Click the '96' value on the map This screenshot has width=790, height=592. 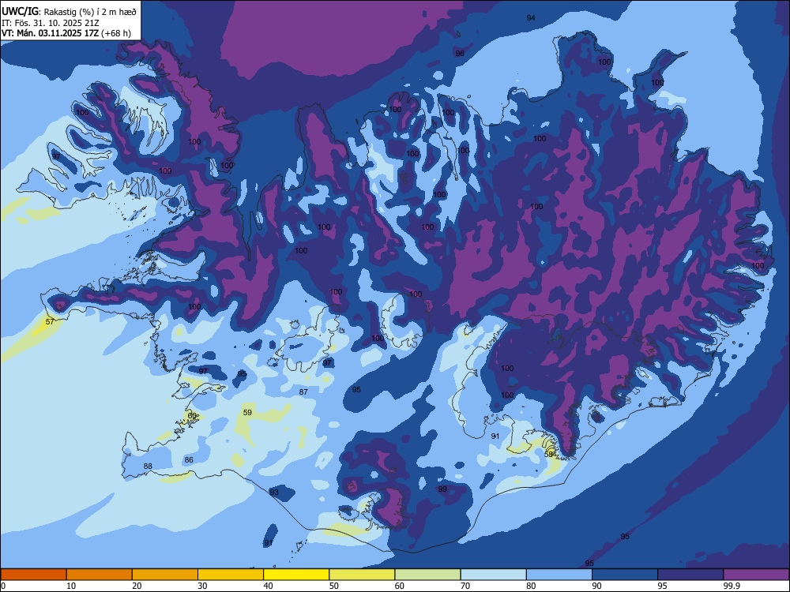460,53
